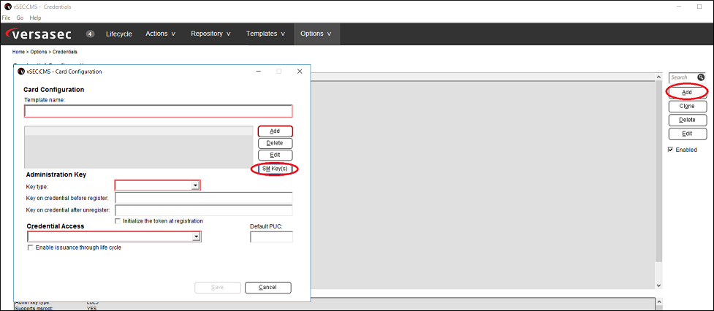Click Options in the breadcrumb
Viewport: 714px width, 311px height.
point(39,53)
